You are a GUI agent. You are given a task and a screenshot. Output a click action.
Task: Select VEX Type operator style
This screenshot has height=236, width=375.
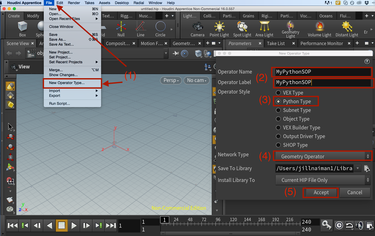click(x=278, y=93)
